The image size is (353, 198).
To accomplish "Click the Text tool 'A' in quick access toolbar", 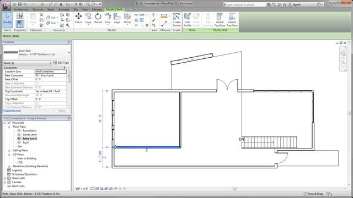I will [x=61, y=4].
